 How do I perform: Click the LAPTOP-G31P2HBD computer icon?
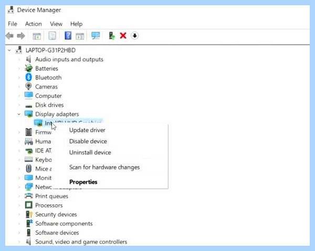[x=19, y=50]
